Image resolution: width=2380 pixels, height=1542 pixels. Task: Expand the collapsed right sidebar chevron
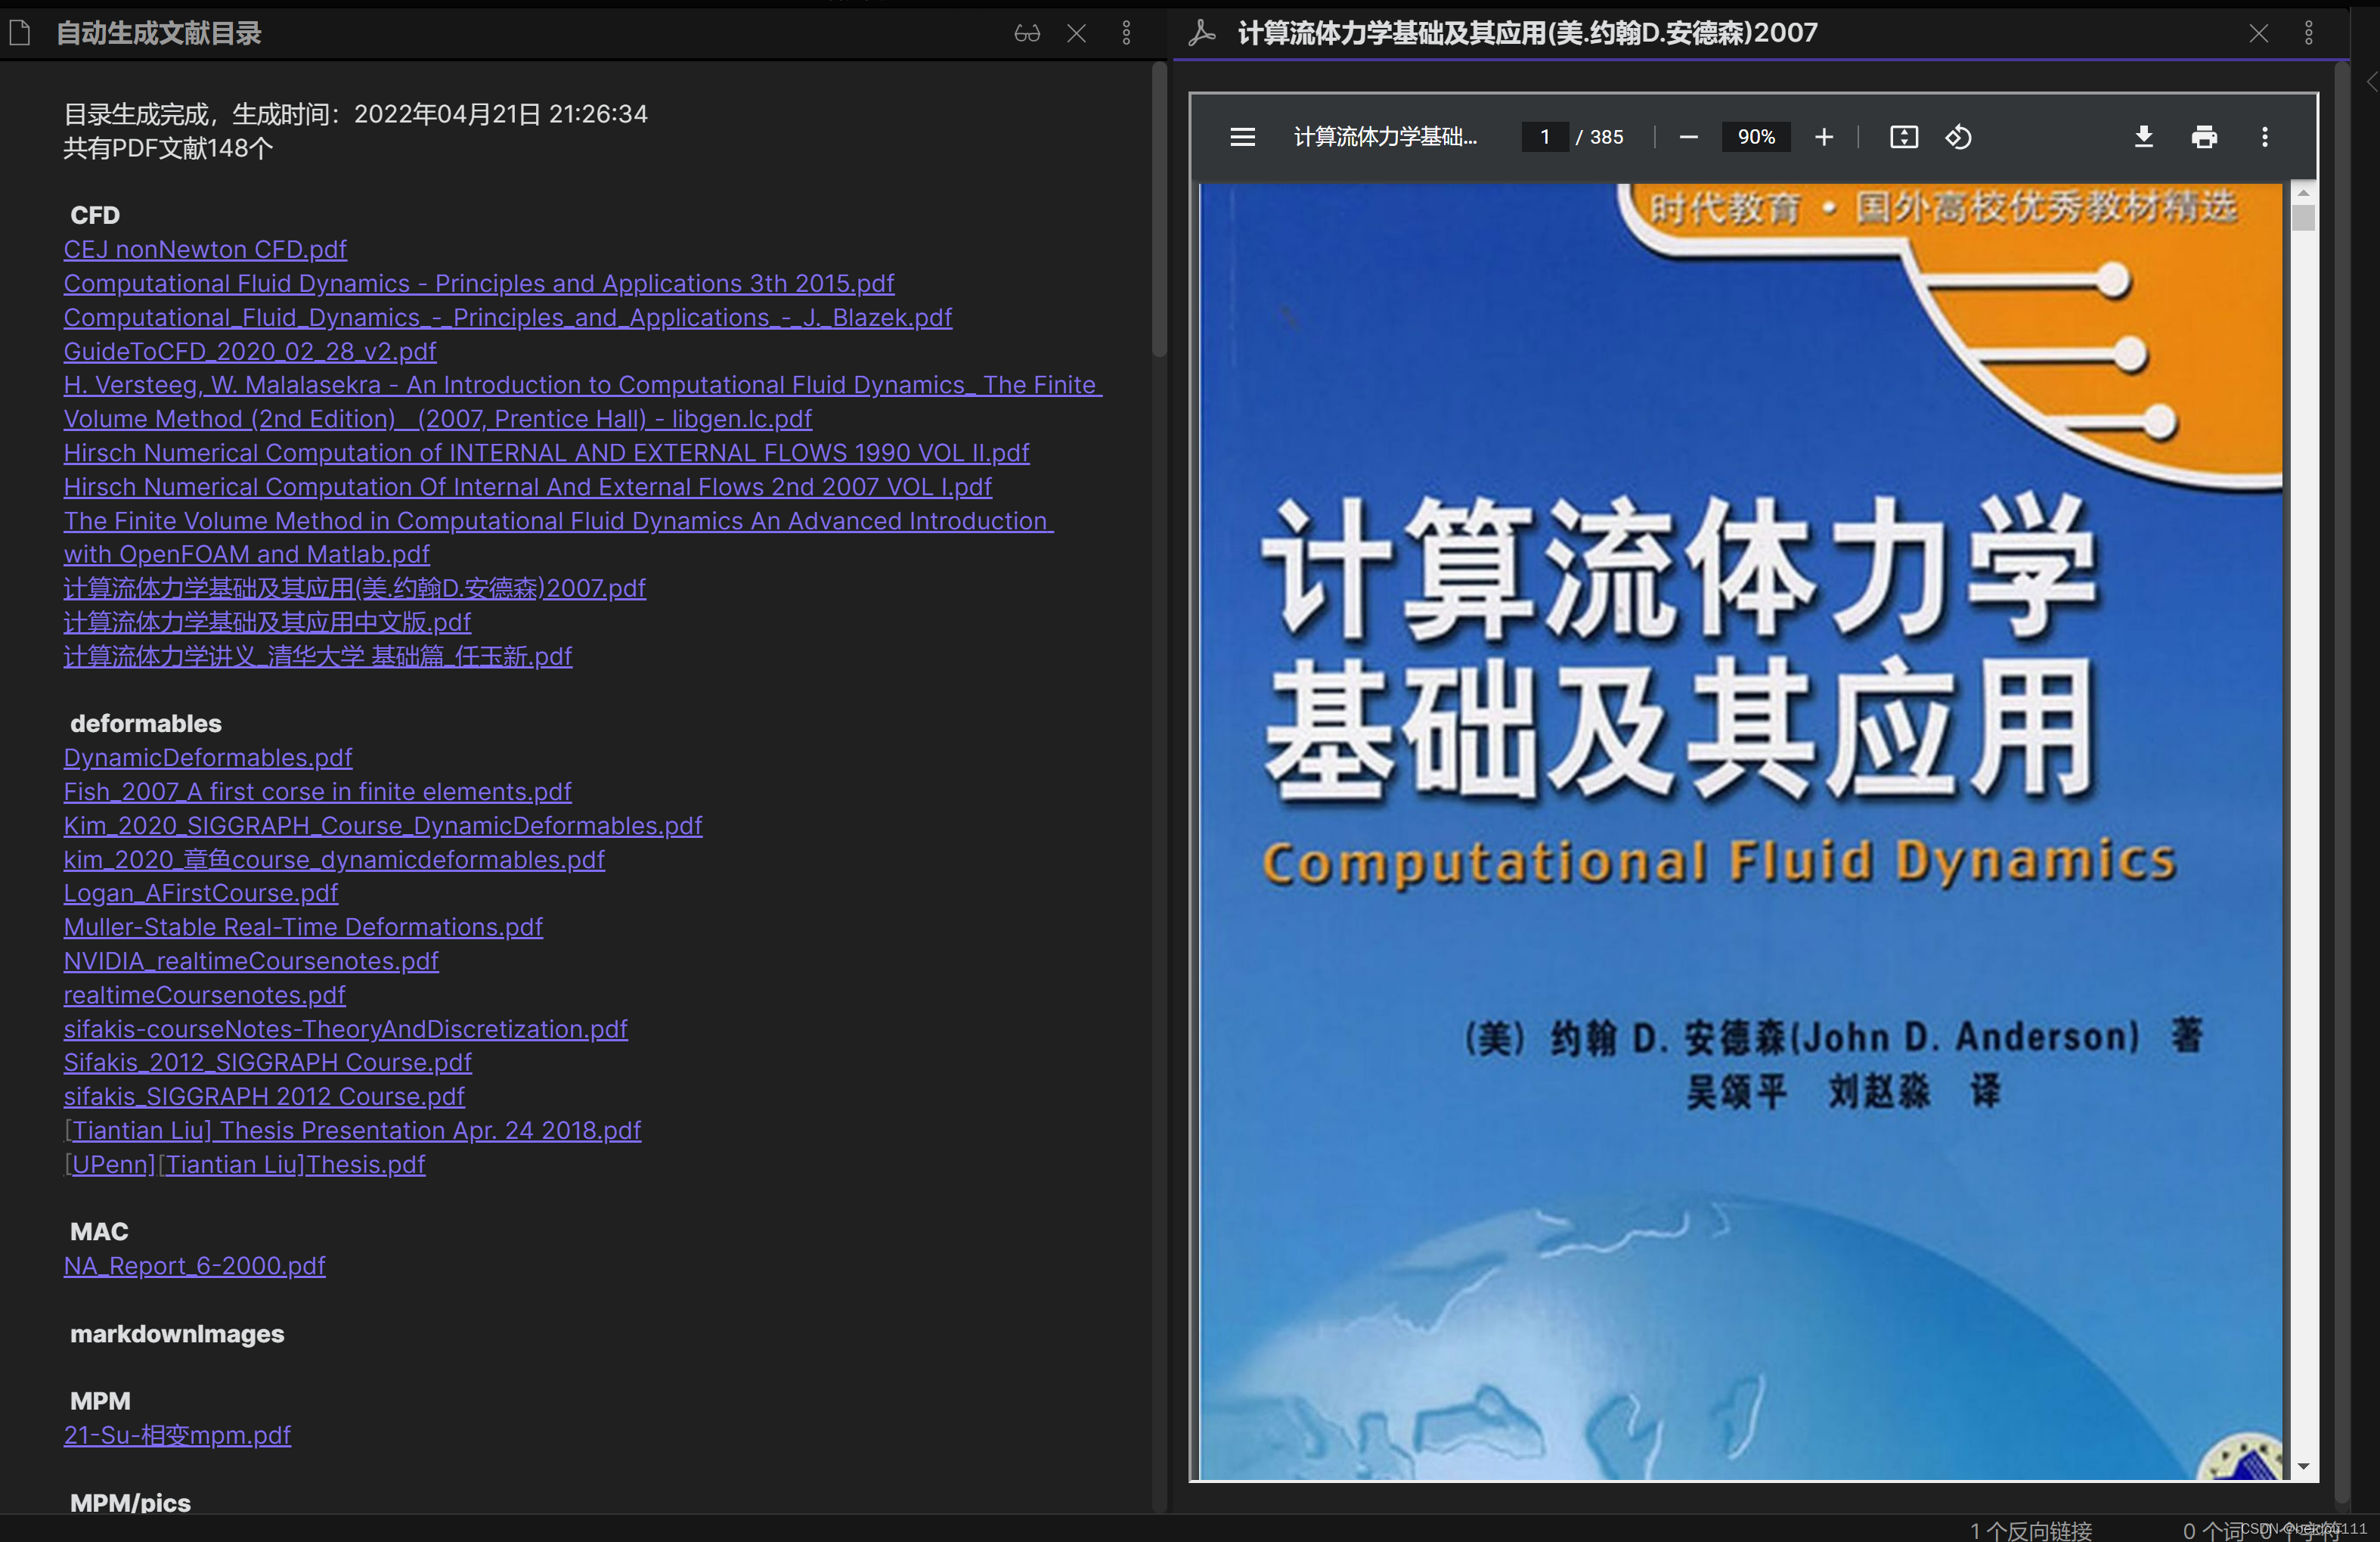[x=2371, y=82]
